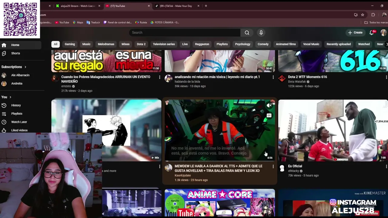Screen dimensions: 388x218
Task: Open Home in the YouTube sidebar
Action: (x=21, y=45)
